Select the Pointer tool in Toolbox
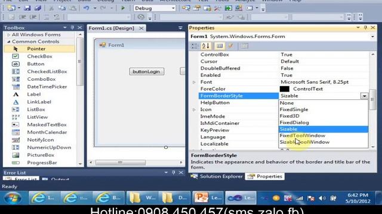Viewport: 382px width, 214px height. (39, 49)
